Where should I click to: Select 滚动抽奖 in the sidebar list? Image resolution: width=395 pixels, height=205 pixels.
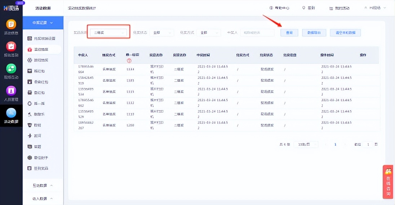pyautogui.click(x=43, y=49)
